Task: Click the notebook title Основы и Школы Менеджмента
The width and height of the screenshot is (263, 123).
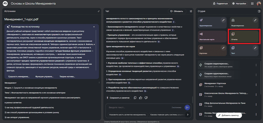Action: tap(33, 4)
